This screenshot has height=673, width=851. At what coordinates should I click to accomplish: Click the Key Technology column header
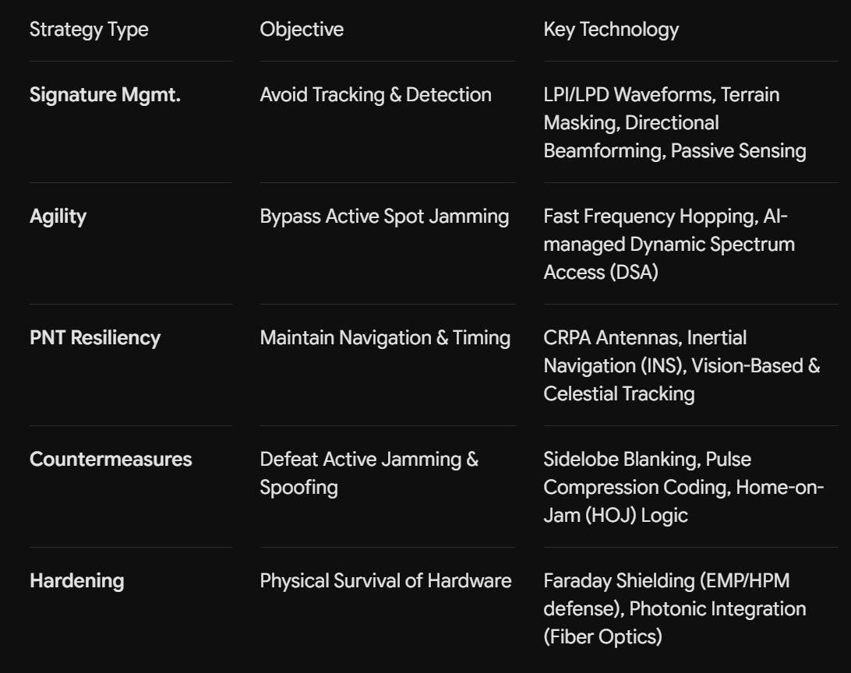(x=611, y=30)
